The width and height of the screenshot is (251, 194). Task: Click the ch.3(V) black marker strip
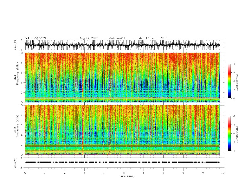pos(122,162)
